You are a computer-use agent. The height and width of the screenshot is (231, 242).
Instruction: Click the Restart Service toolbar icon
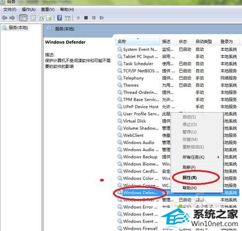point(102,17)
